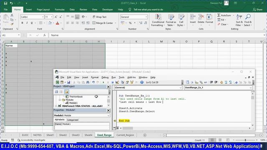Screen dimensions: 267x150
Task: Click the Percent Style icon
Action: click(130, 23)
